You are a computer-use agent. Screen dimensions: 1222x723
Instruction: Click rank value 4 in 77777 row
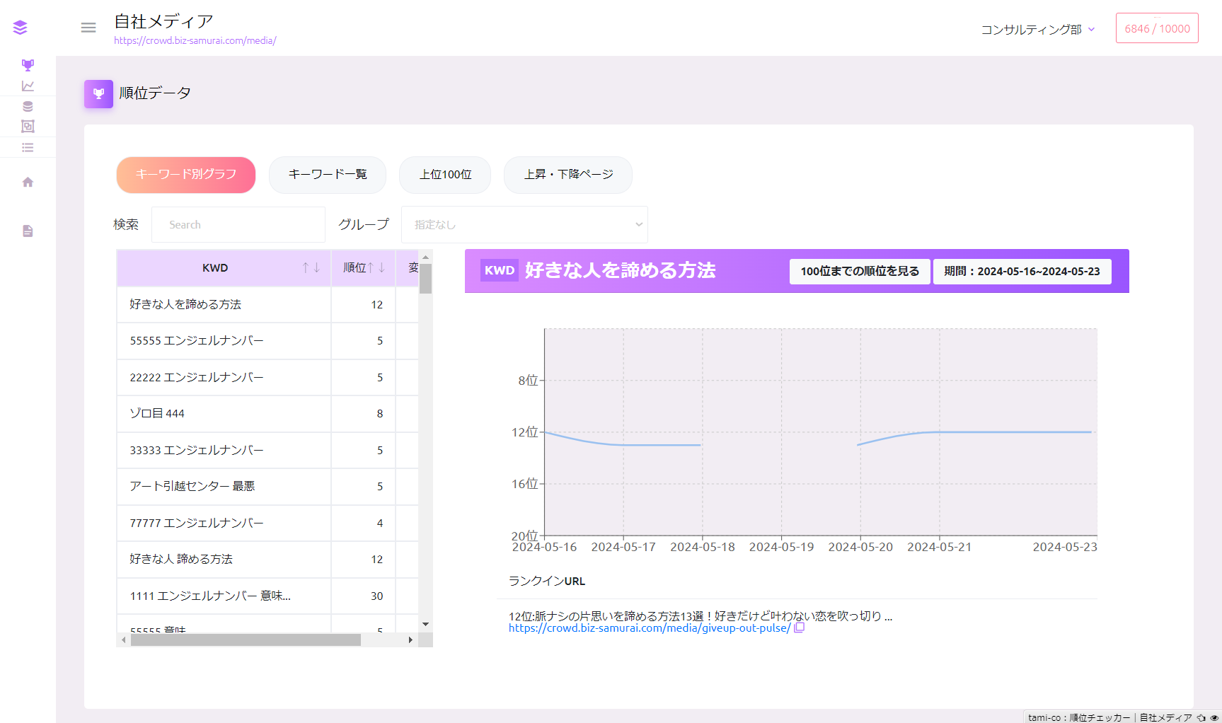pos(380,523)
